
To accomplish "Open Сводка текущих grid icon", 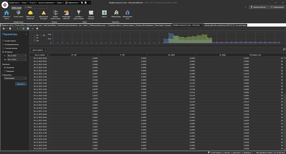I will tap(91, 15).
